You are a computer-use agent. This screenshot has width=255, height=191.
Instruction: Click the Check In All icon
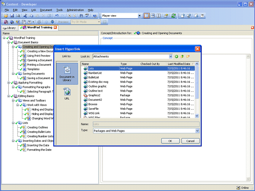click(x=189, y=16)
